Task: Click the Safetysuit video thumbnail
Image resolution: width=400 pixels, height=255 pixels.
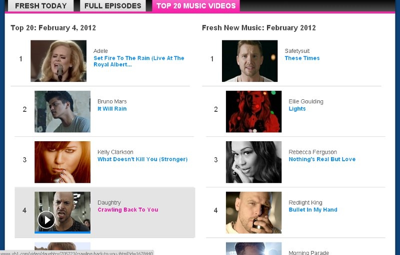Action: (x=249, y=61)
